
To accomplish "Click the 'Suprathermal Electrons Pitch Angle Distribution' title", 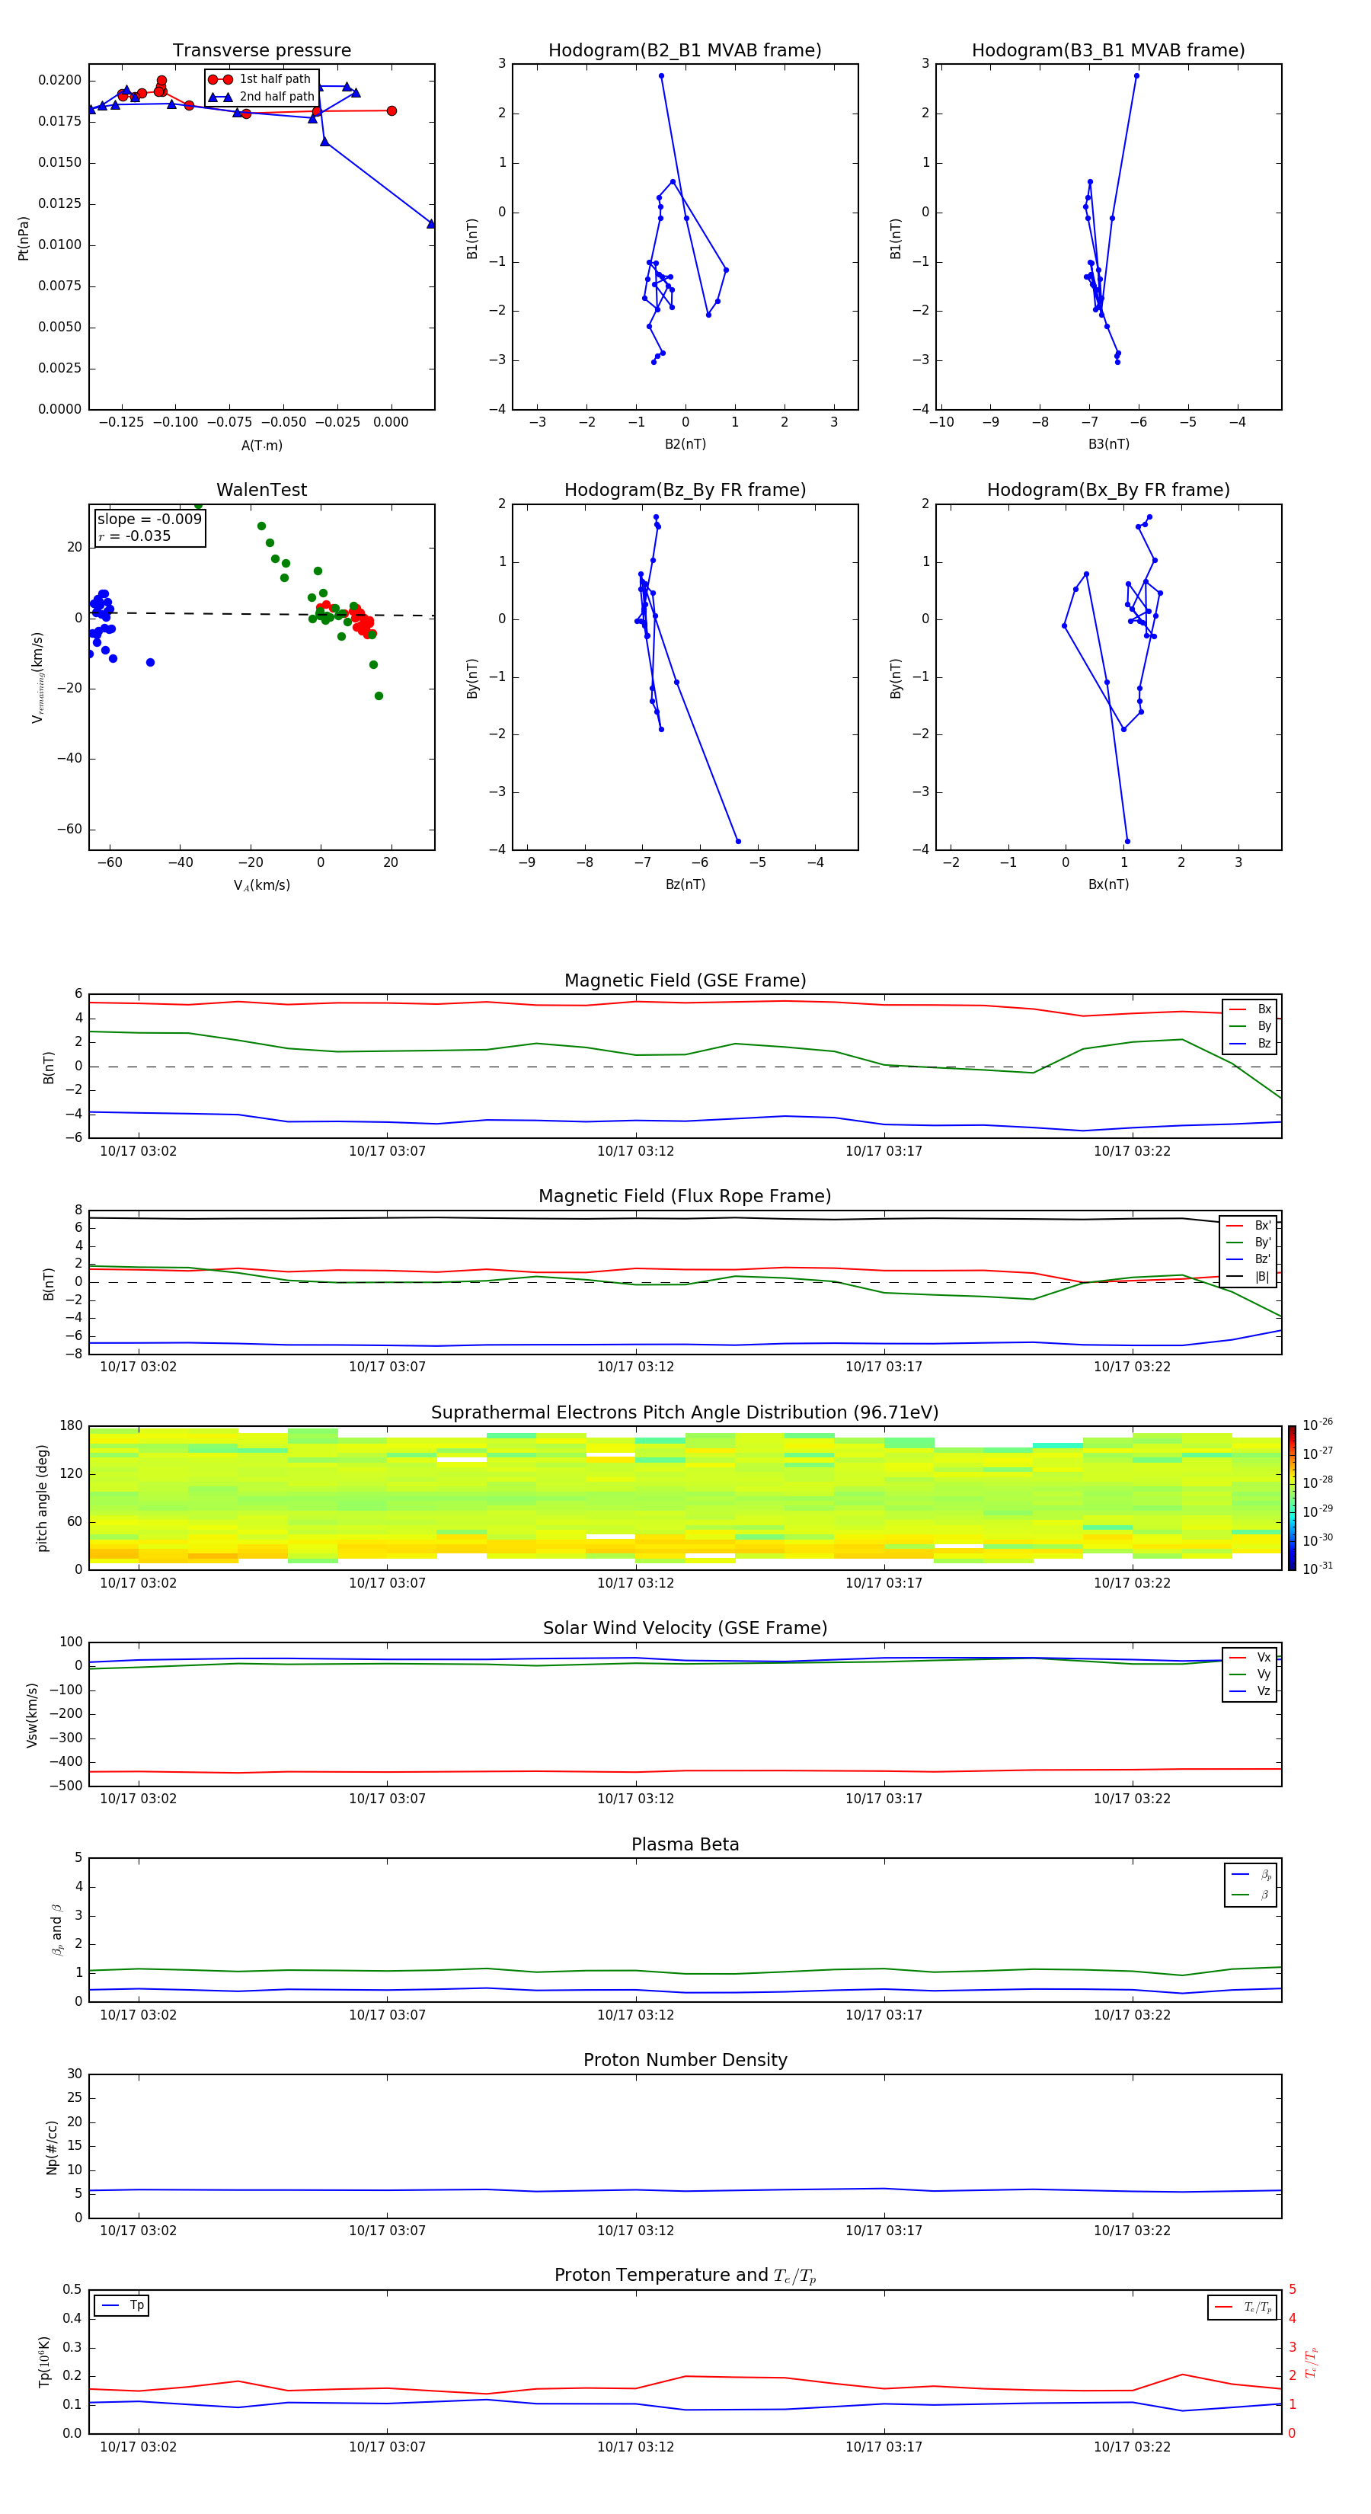I will click(x=685, y=1413).
